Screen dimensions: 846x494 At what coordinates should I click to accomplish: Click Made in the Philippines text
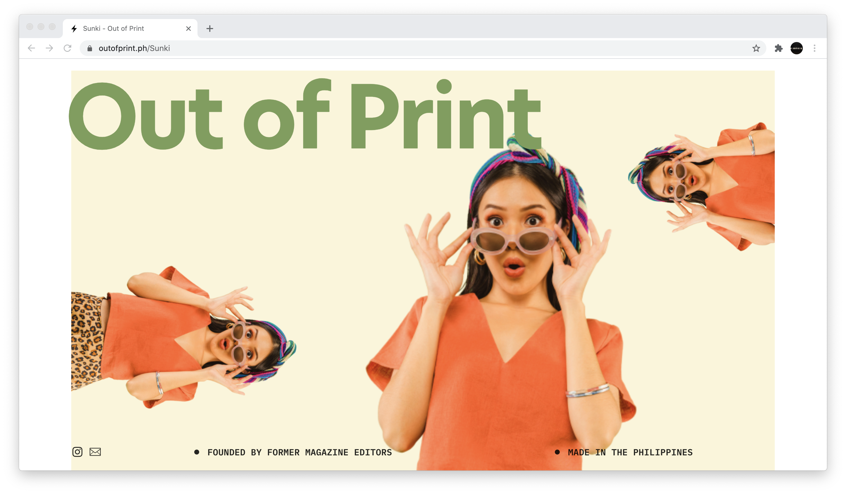pyautogui.click(x=630, y=453)
